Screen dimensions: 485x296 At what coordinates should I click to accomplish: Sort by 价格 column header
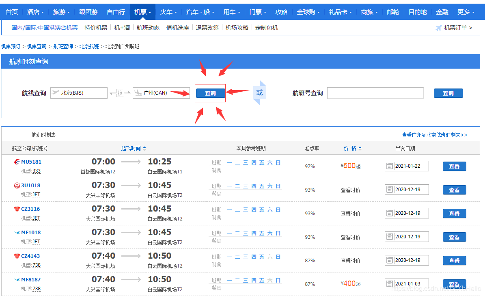[352, 149]
